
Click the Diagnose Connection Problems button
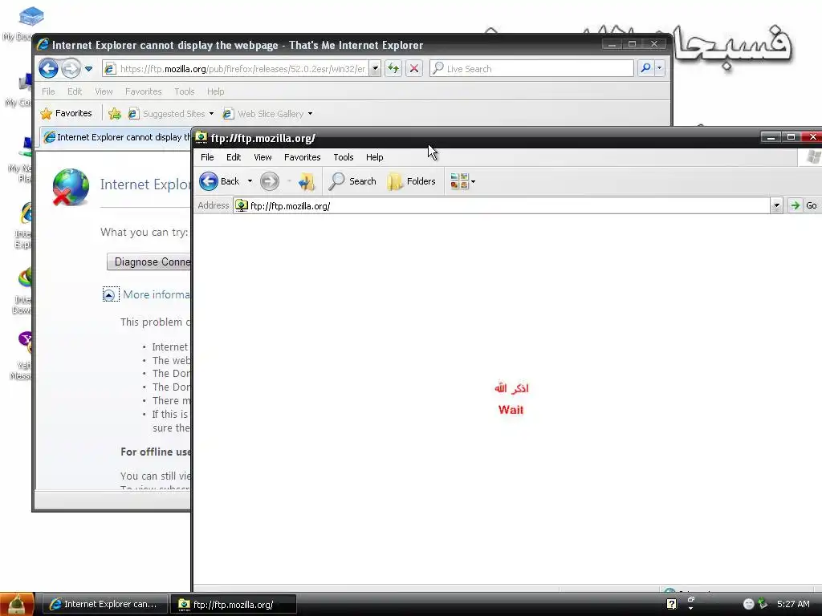[149, 261]
